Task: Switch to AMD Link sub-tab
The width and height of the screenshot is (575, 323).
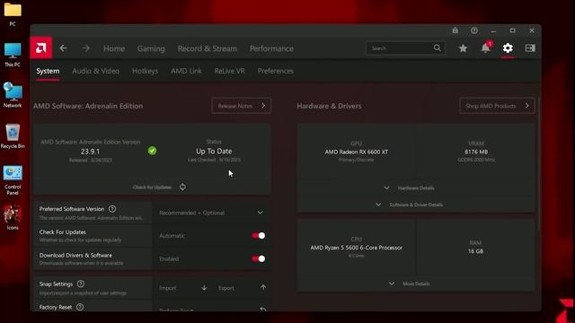Action: [x=186, y=71]
